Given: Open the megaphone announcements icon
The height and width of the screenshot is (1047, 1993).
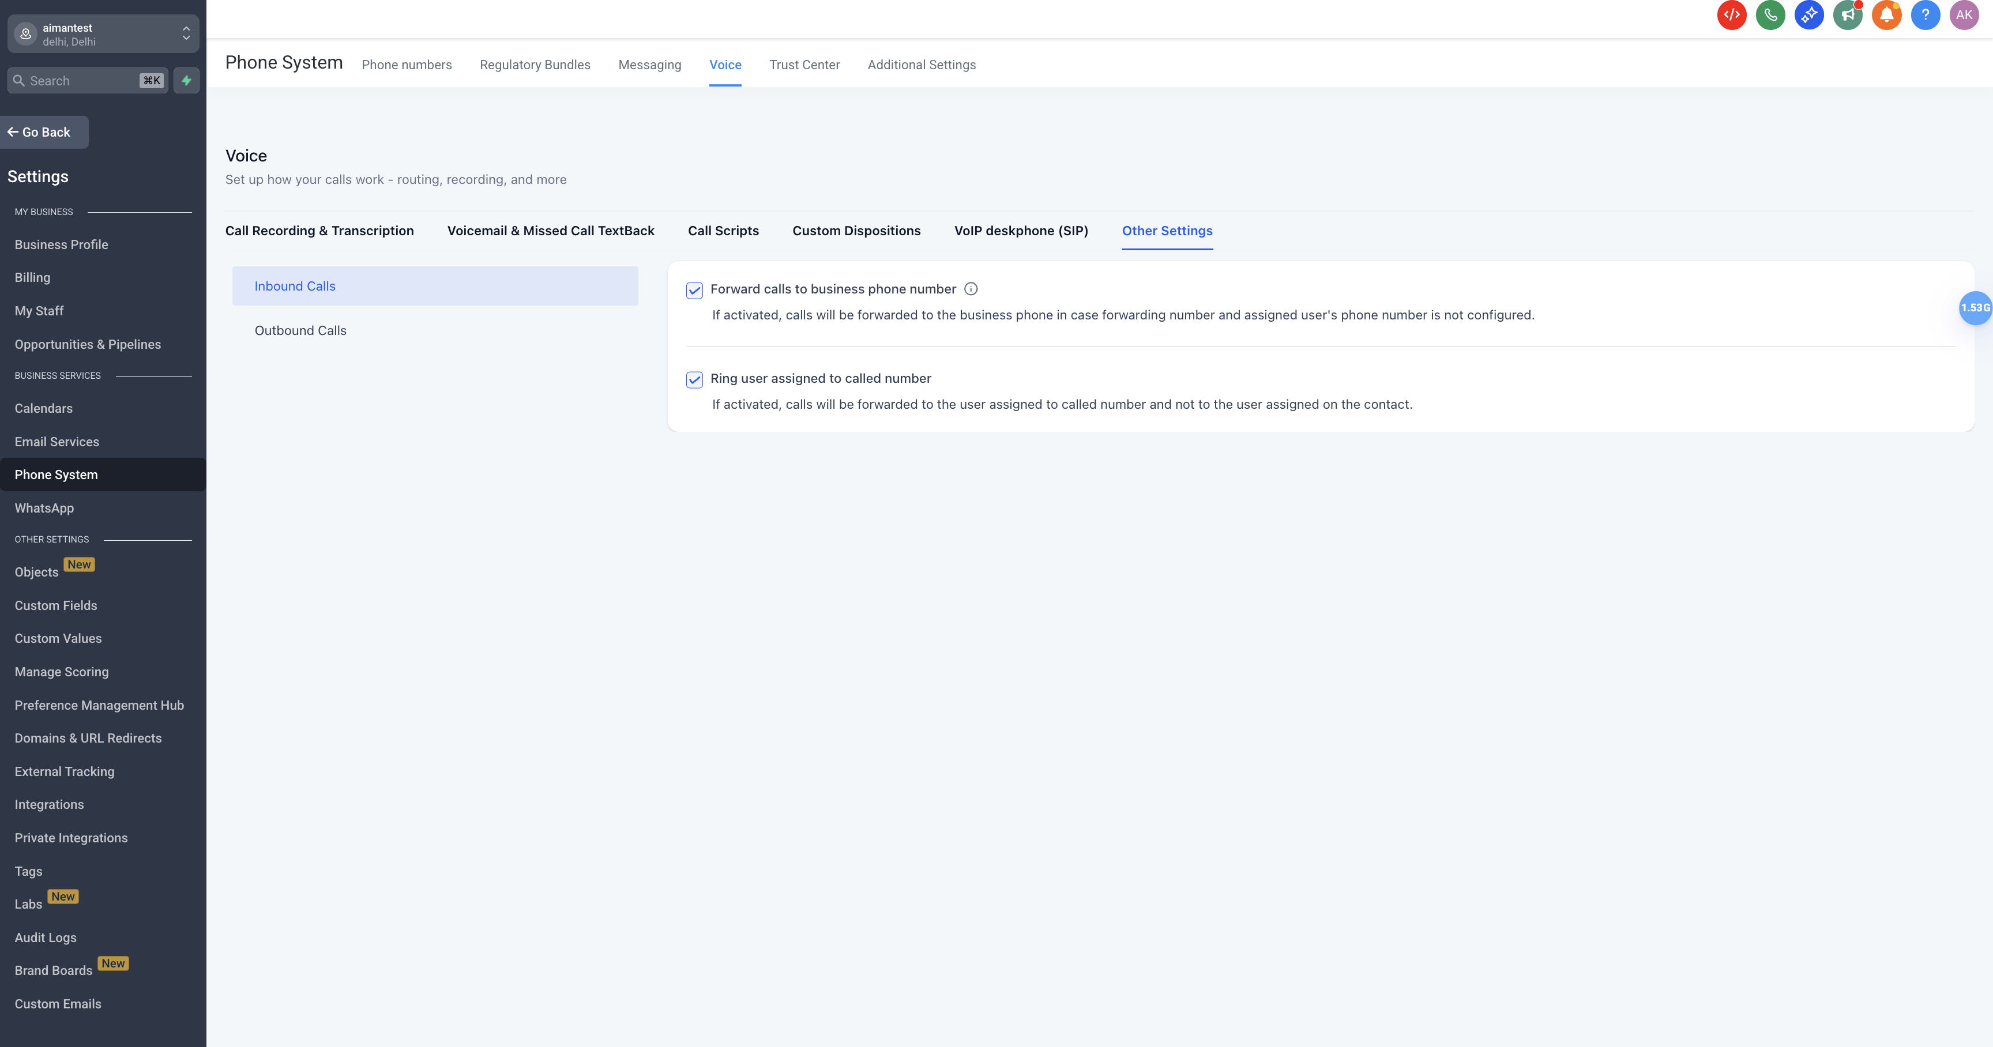Looking at the screenshot, I should pos(1848,14).
